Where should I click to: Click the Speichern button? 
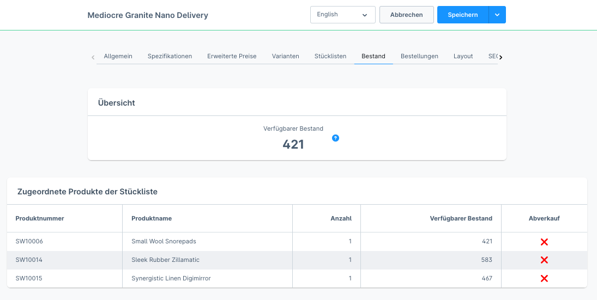[462, 15]
